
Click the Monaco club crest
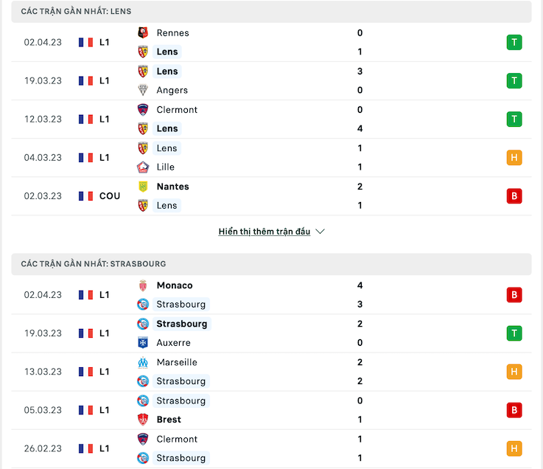pos(143,285)
